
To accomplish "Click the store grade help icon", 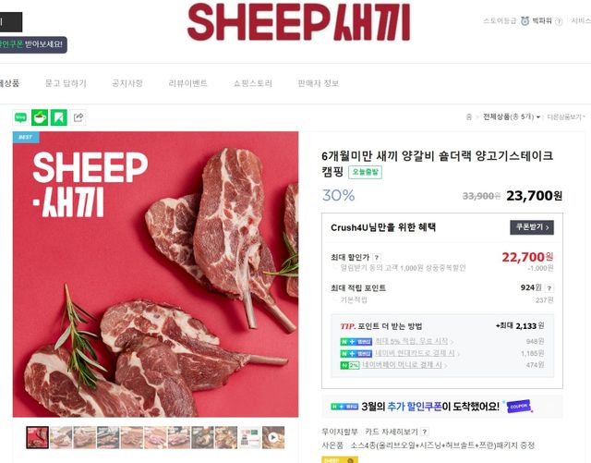I will [559, 21].
